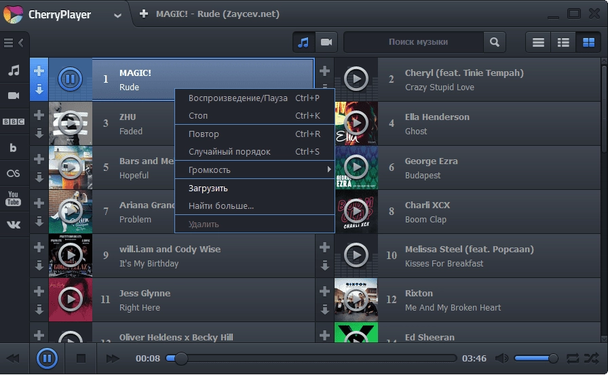The height and width of the screenshot is (375, 608).
Task: Choose Стоп from context menu
Action: point(254,115)
